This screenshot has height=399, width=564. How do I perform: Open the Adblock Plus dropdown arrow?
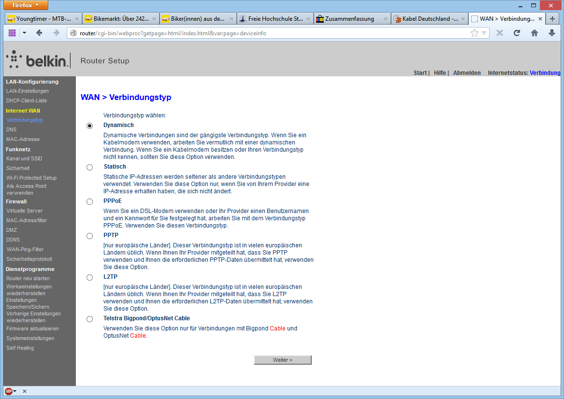click(15, 391)
